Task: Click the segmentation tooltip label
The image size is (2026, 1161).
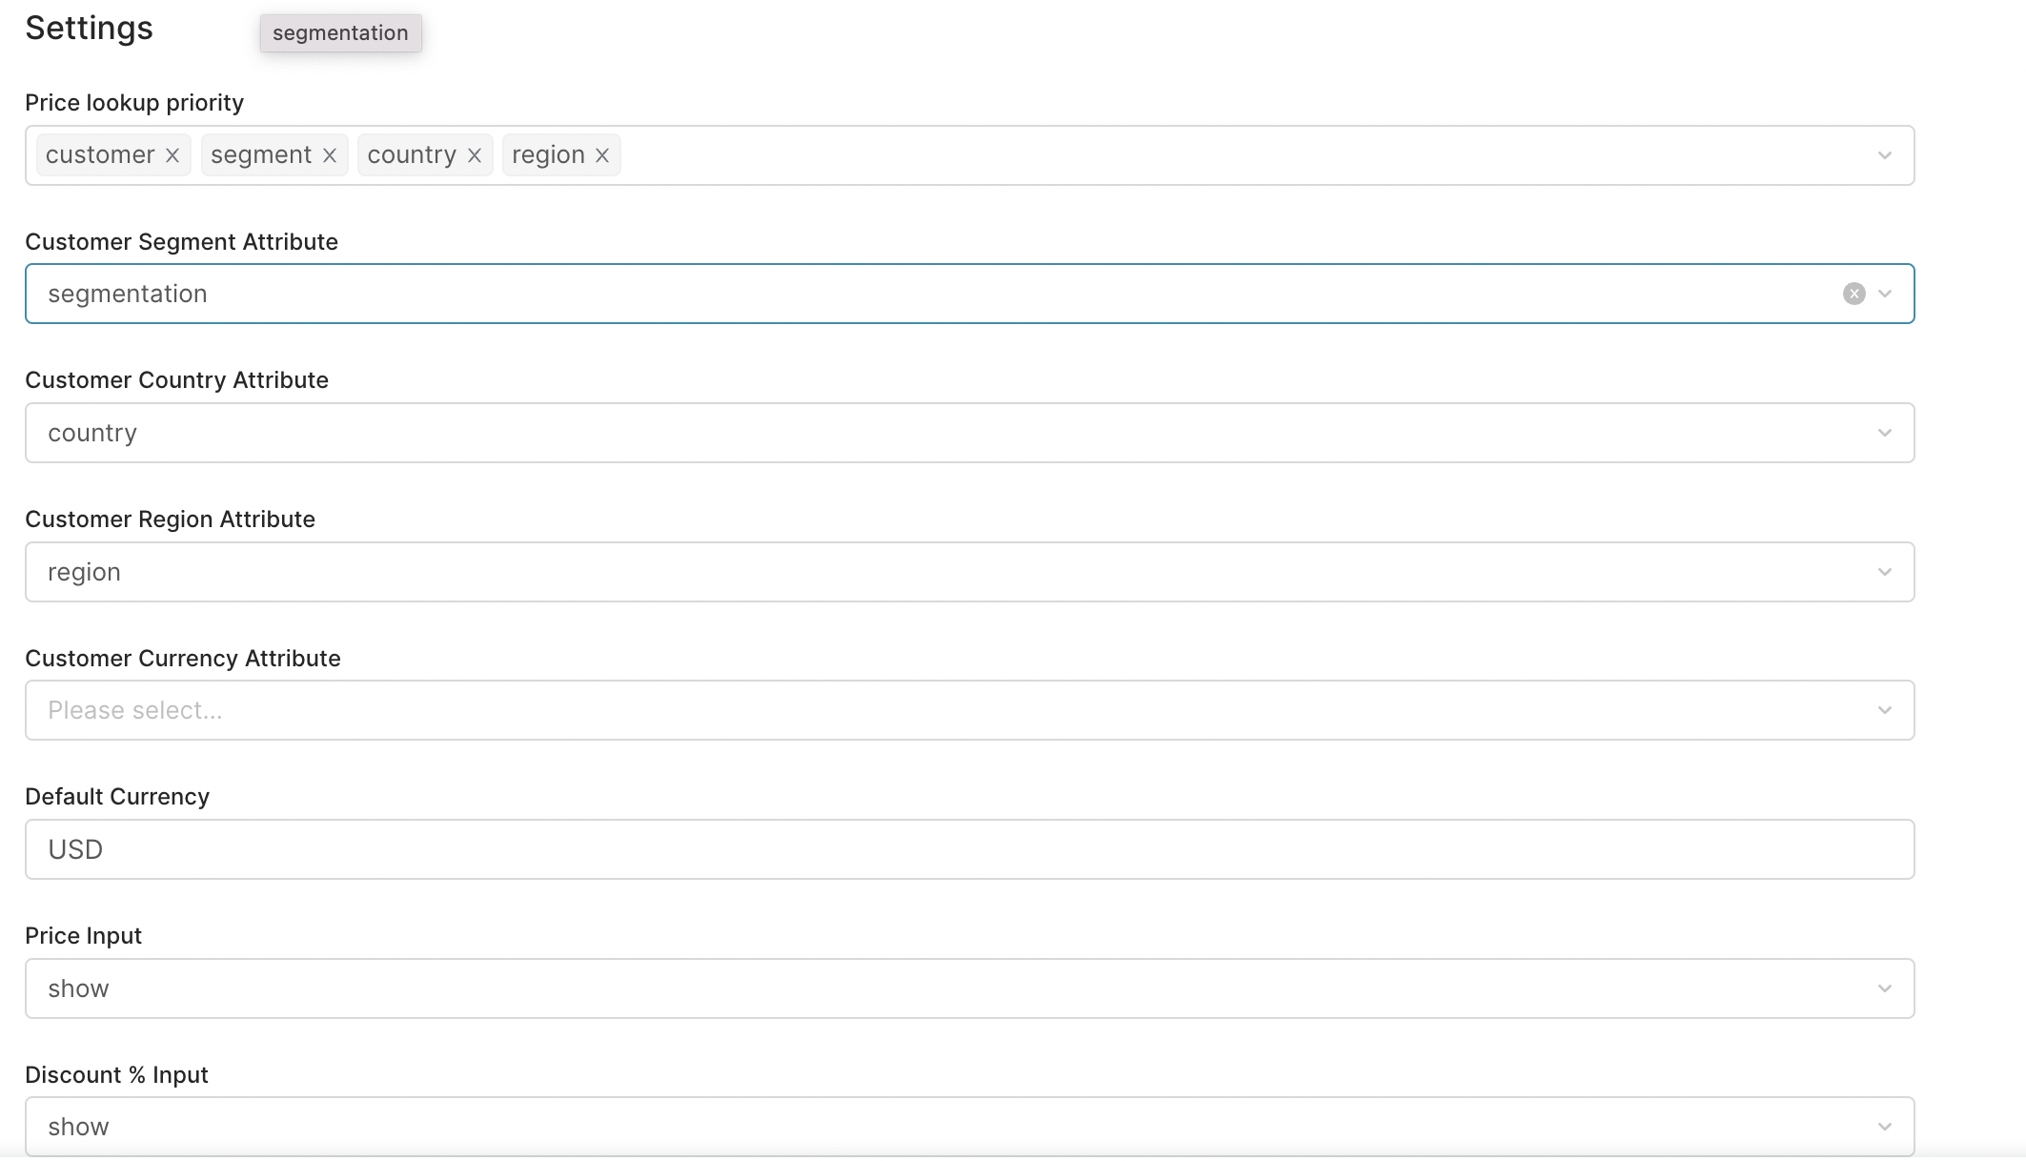Action: coord(340,33)
